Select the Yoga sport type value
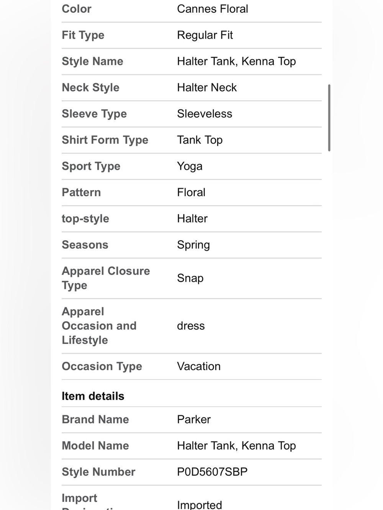The image size is (383, 510). tap(190, 166)
